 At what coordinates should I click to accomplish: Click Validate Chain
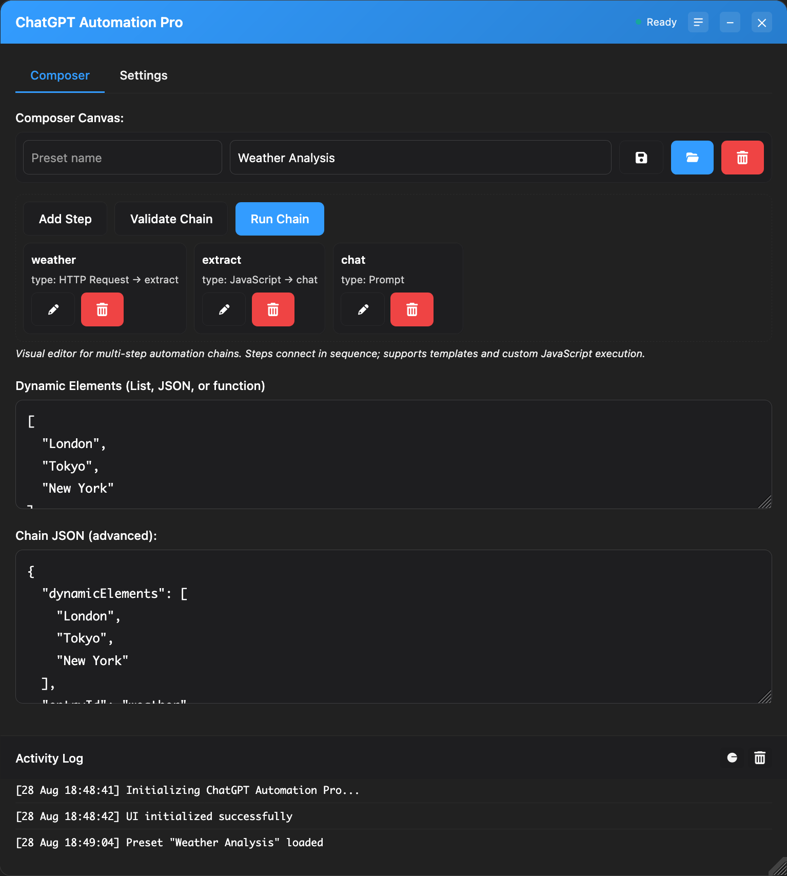(171, 219)
